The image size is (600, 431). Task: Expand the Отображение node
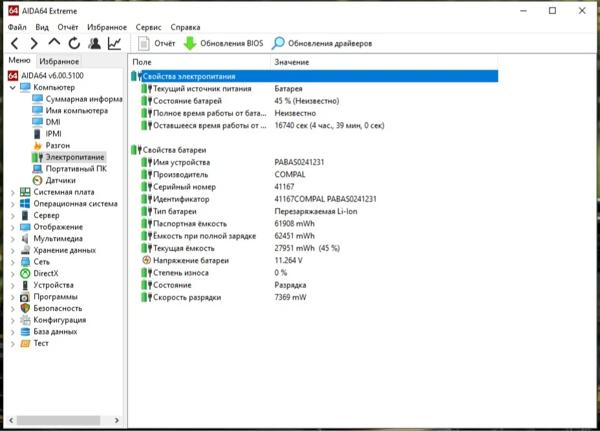point(12,227)
